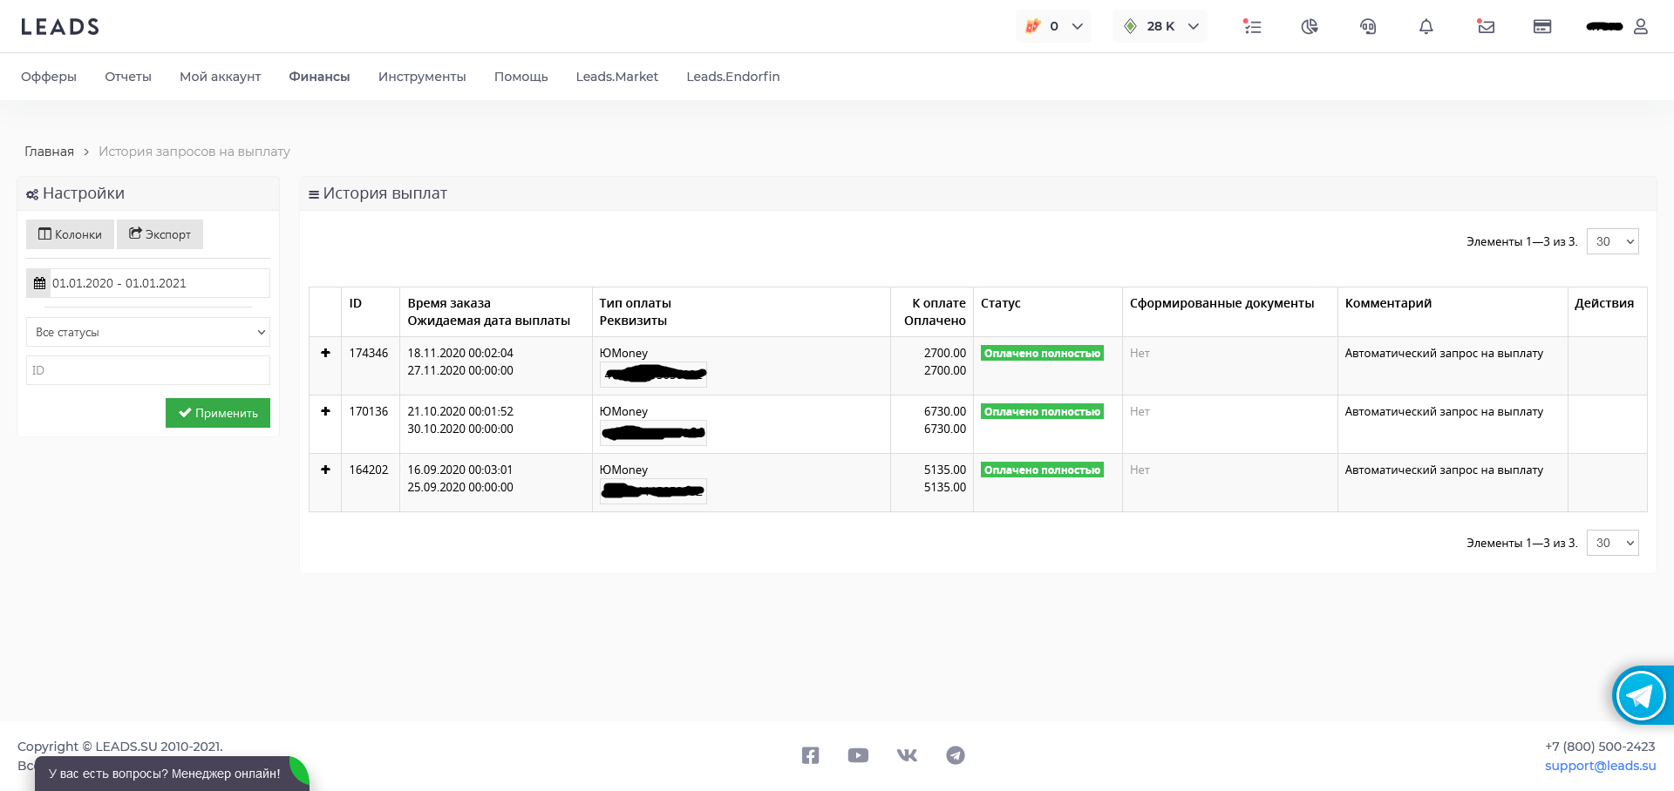Viewport: 1674px width, 791px height.
Task: Open the 28 K balance dropdown
Action: tap(1160, 26)
